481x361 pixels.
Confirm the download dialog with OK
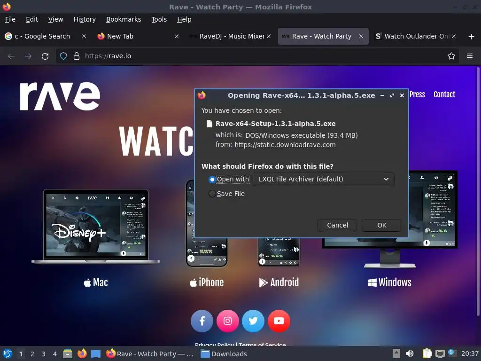click(381, 225)
